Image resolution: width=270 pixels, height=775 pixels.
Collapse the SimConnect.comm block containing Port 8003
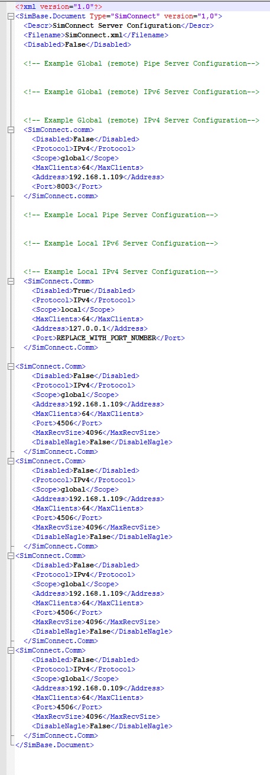[11, 130]
